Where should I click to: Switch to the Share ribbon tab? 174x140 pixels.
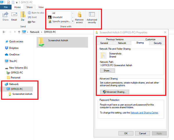pos(30,7)
